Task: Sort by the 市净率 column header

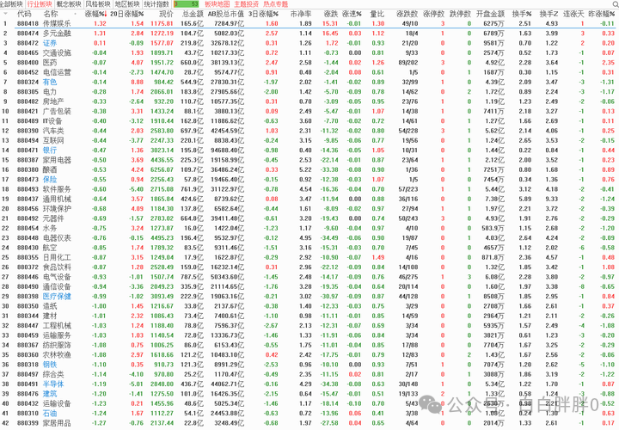Action: click(301, 14)
